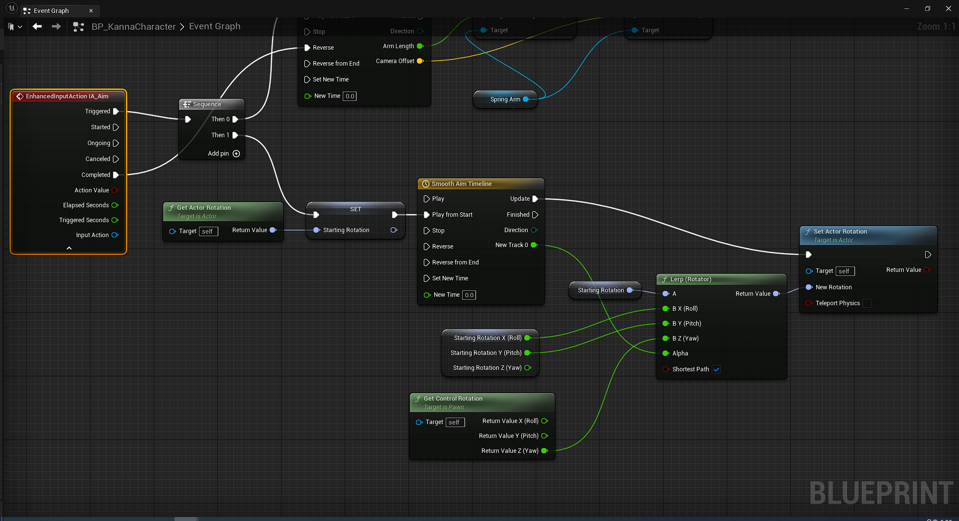Click Then 0 exec pin on Sequence
This screenshot has height=521, width=959.
click(235, 119)
